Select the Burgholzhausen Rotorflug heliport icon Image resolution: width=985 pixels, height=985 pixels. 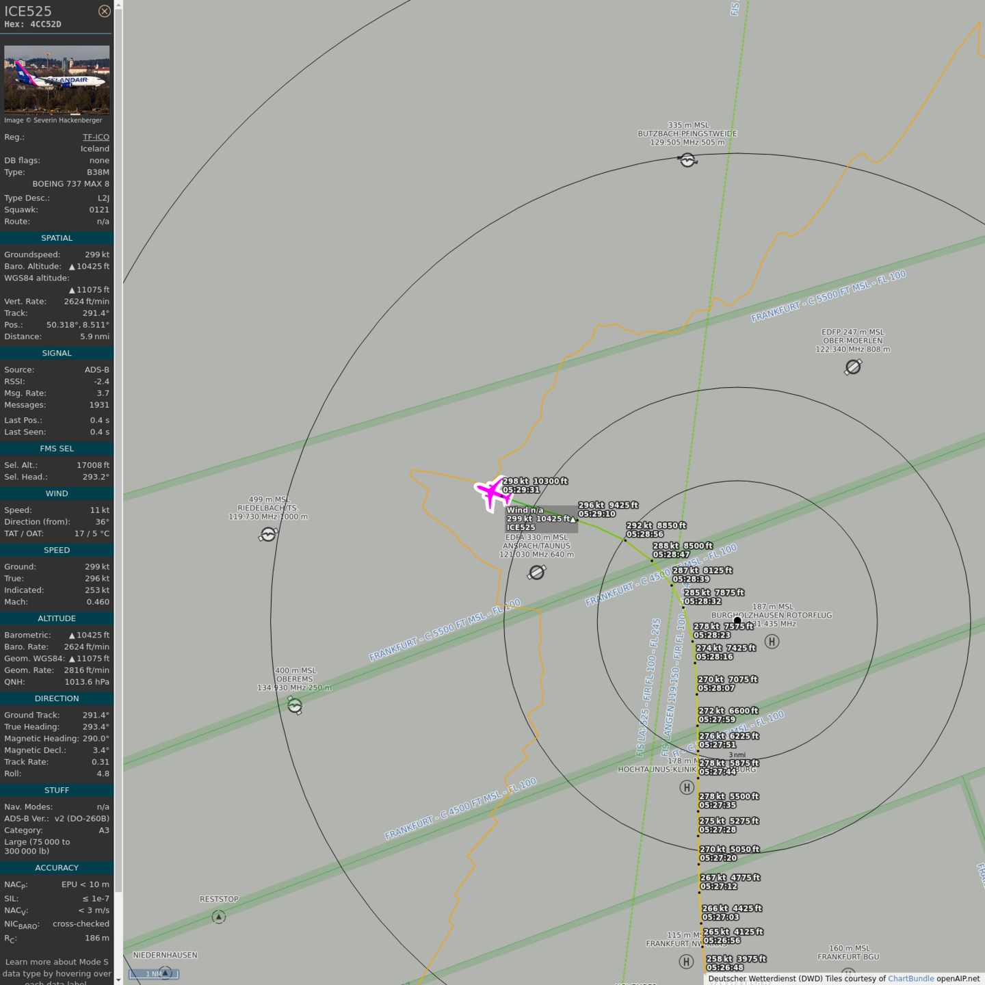click(772, 642)
